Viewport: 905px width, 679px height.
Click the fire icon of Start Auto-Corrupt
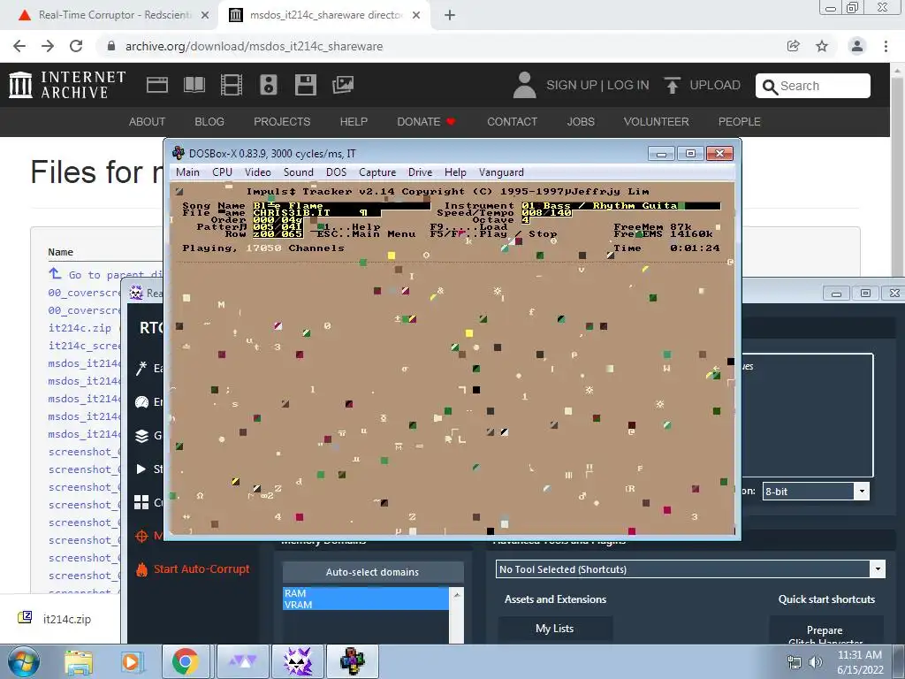coord(141,569)
